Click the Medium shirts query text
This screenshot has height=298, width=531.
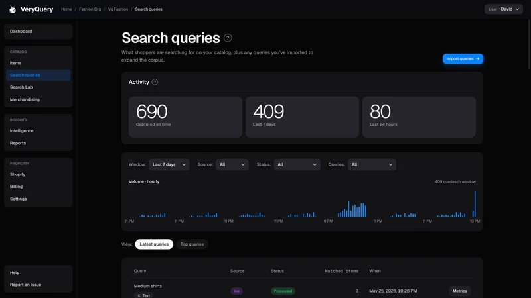coord(148,286)
